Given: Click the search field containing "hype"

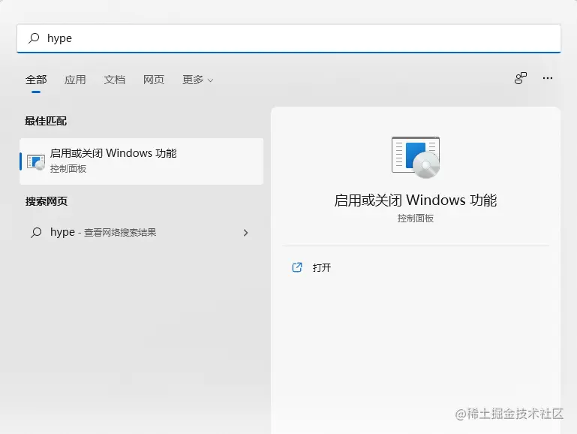Looking at the screenshot, I should (x=288, y=38).
